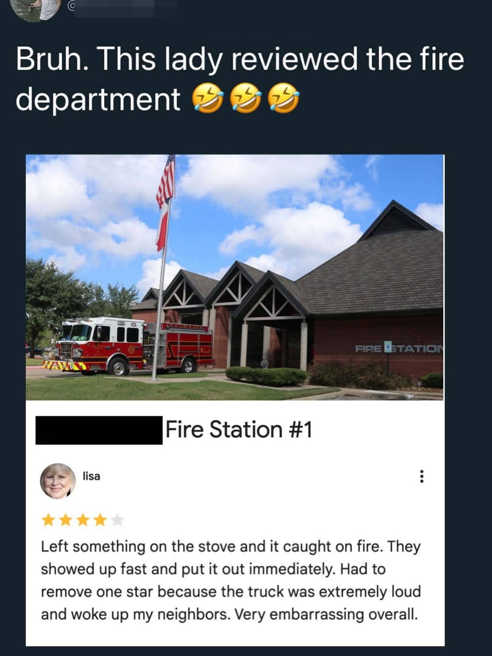Open the three-dot menu on lisa's review
Image resolution: width=492 pixels, height=656 pixels.
422,476
